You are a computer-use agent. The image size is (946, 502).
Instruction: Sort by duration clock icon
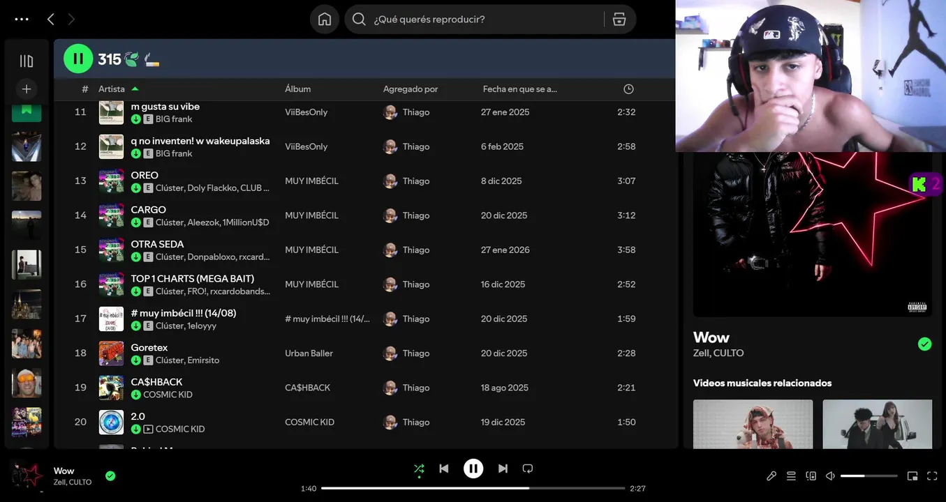[628, 89]
